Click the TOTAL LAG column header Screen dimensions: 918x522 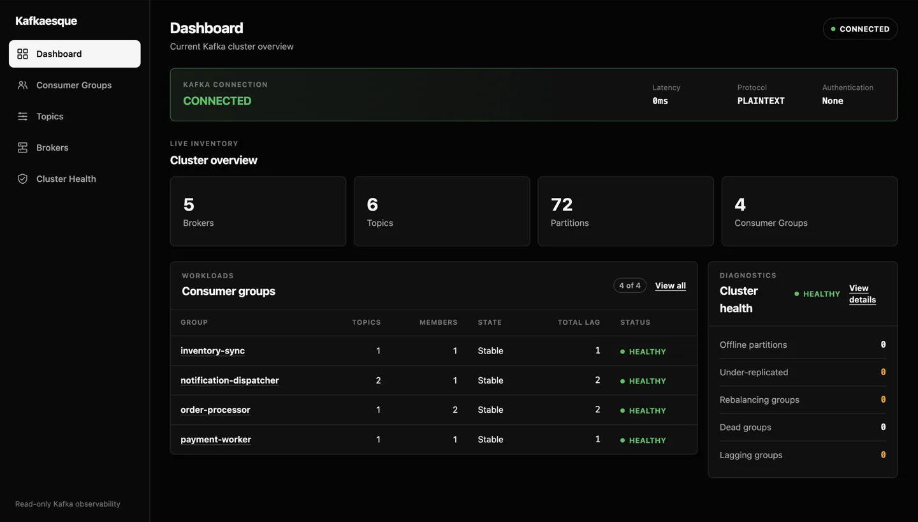point(579,322)
